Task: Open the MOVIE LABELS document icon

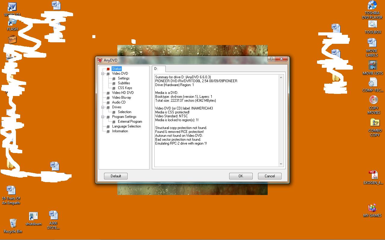Action: [x=372, y=47]
